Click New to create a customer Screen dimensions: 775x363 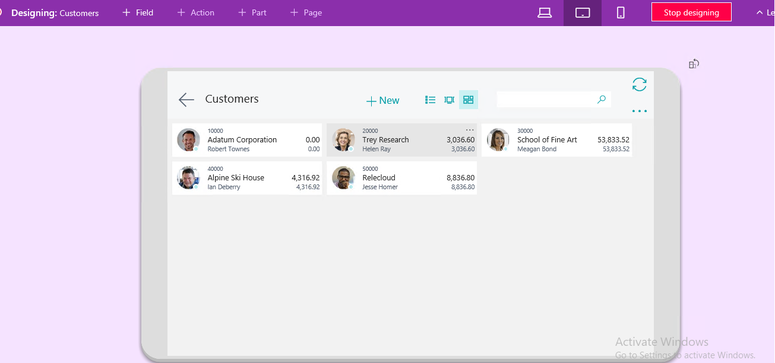(x=382, y=101)
